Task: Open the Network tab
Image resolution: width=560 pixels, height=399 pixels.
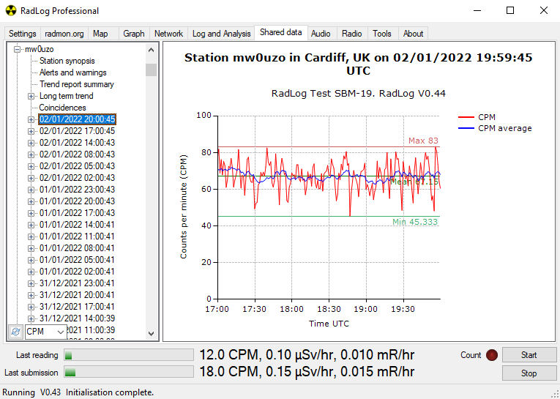Action: pyautogui.click(x=168, y=34)
